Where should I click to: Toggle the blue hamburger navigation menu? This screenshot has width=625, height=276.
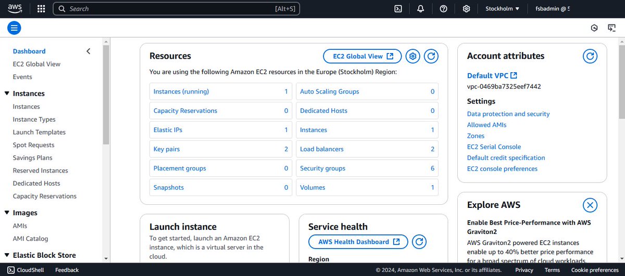click(14, 28)
